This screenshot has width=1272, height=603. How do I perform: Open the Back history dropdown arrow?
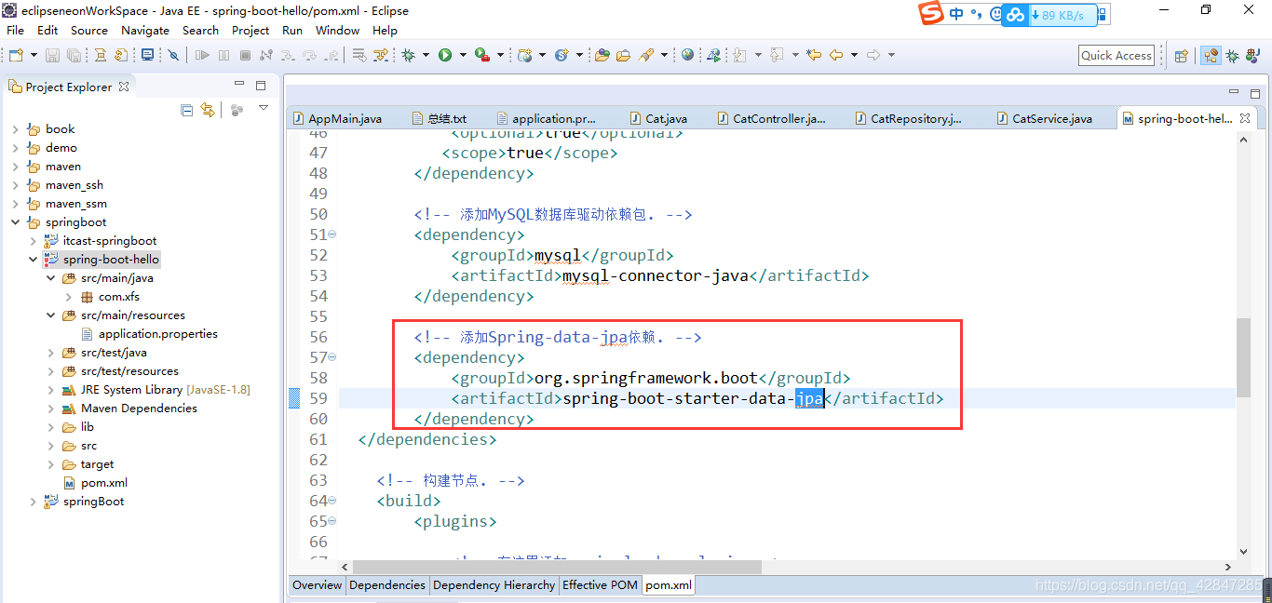click(x=854, y=55)
